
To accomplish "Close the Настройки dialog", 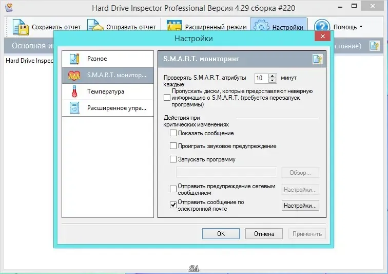I will [323, 36].
